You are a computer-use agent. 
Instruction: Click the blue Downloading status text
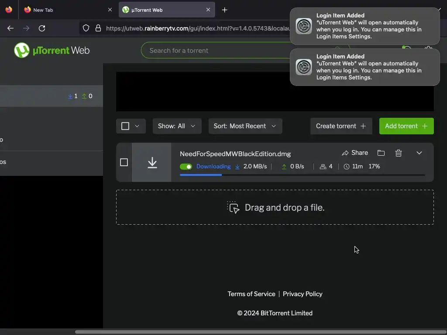[213, 167]
